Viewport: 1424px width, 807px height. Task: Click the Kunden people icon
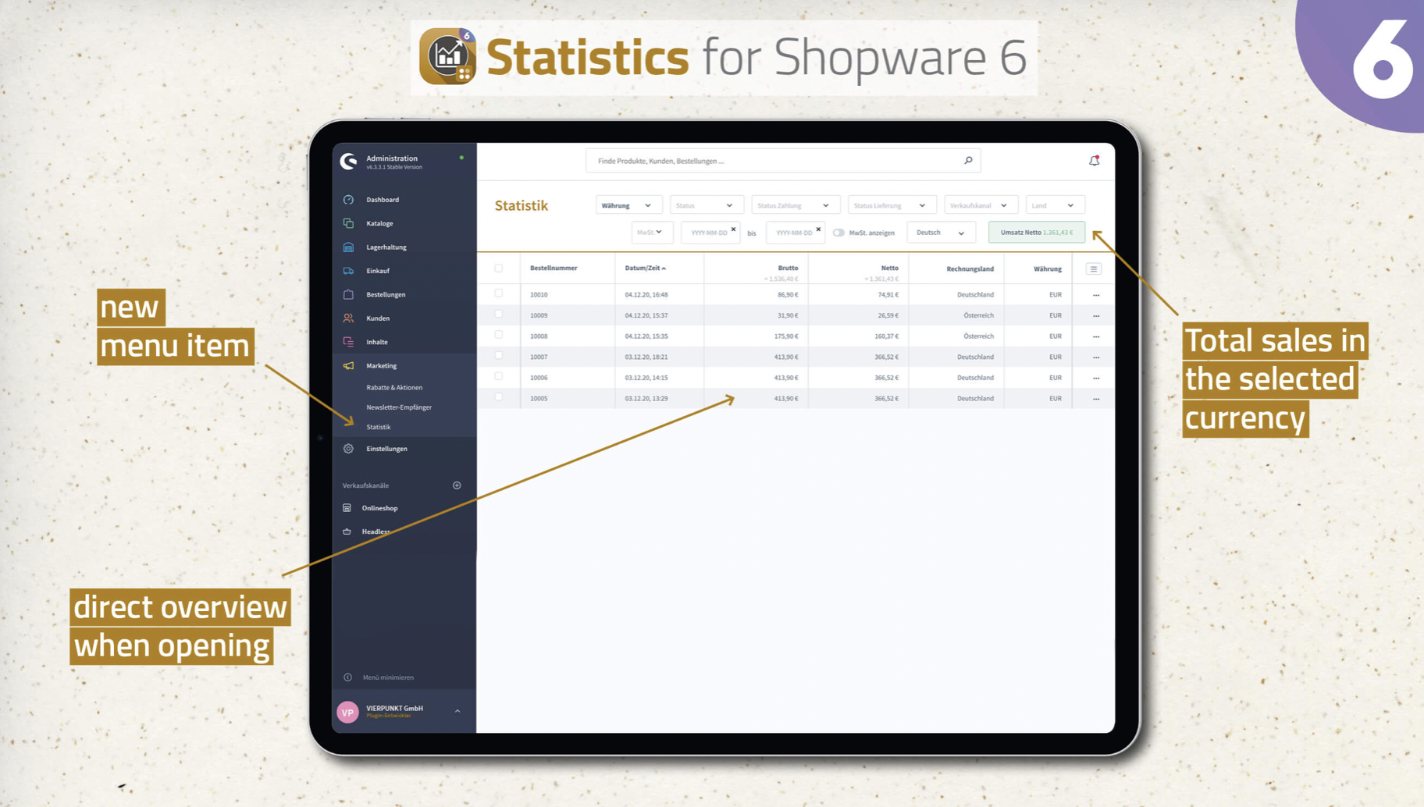pos(348,318)
